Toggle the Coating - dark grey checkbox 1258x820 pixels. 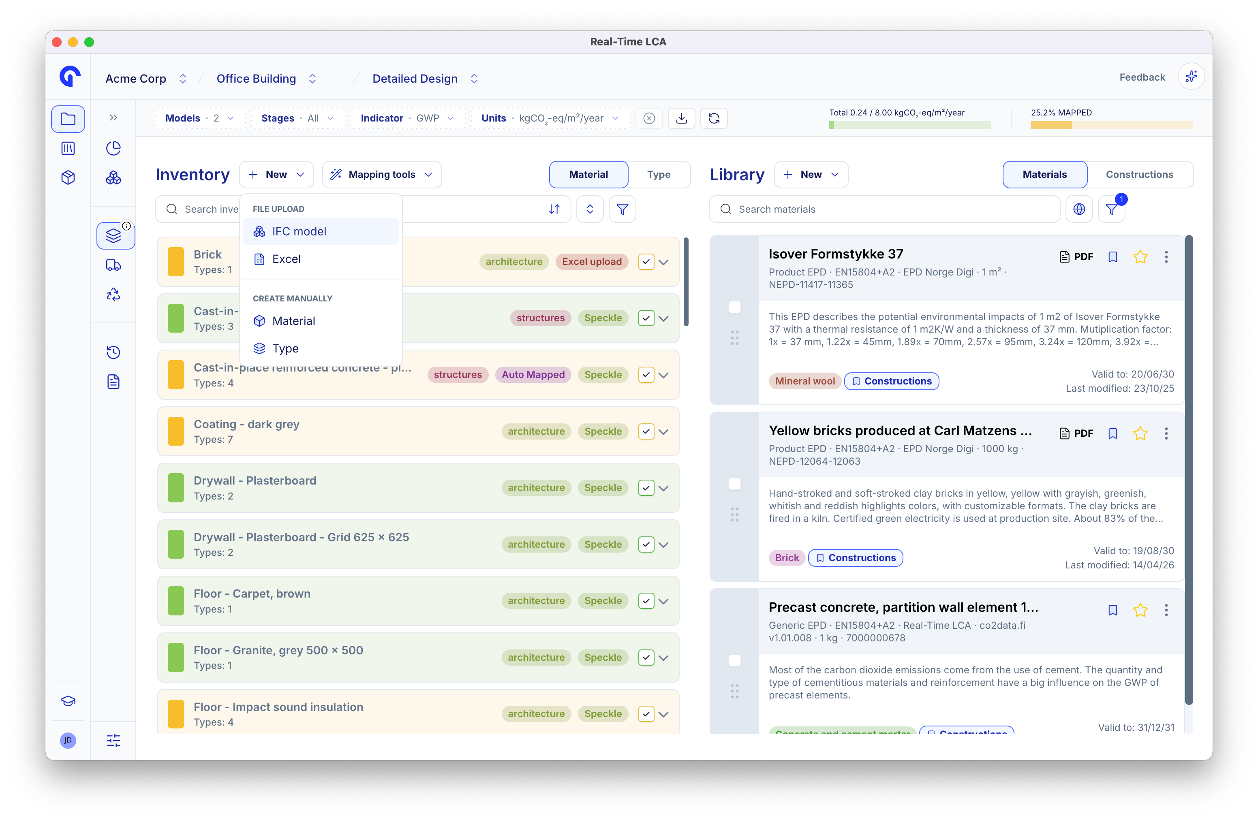click(646, 431)
